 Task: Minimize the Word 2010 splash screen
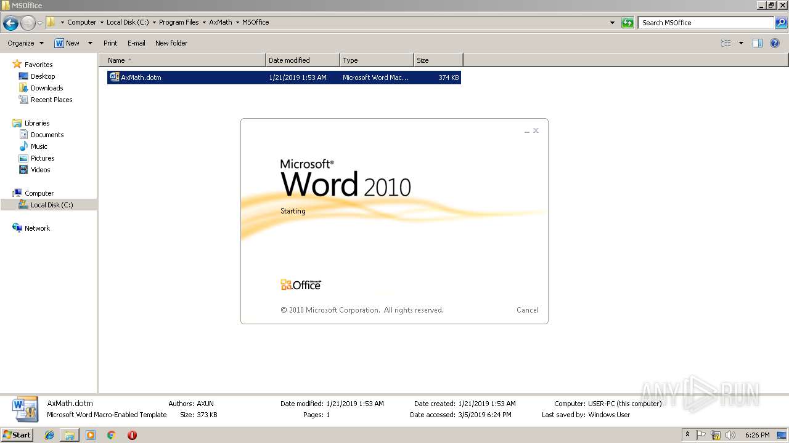coord(527,131)
